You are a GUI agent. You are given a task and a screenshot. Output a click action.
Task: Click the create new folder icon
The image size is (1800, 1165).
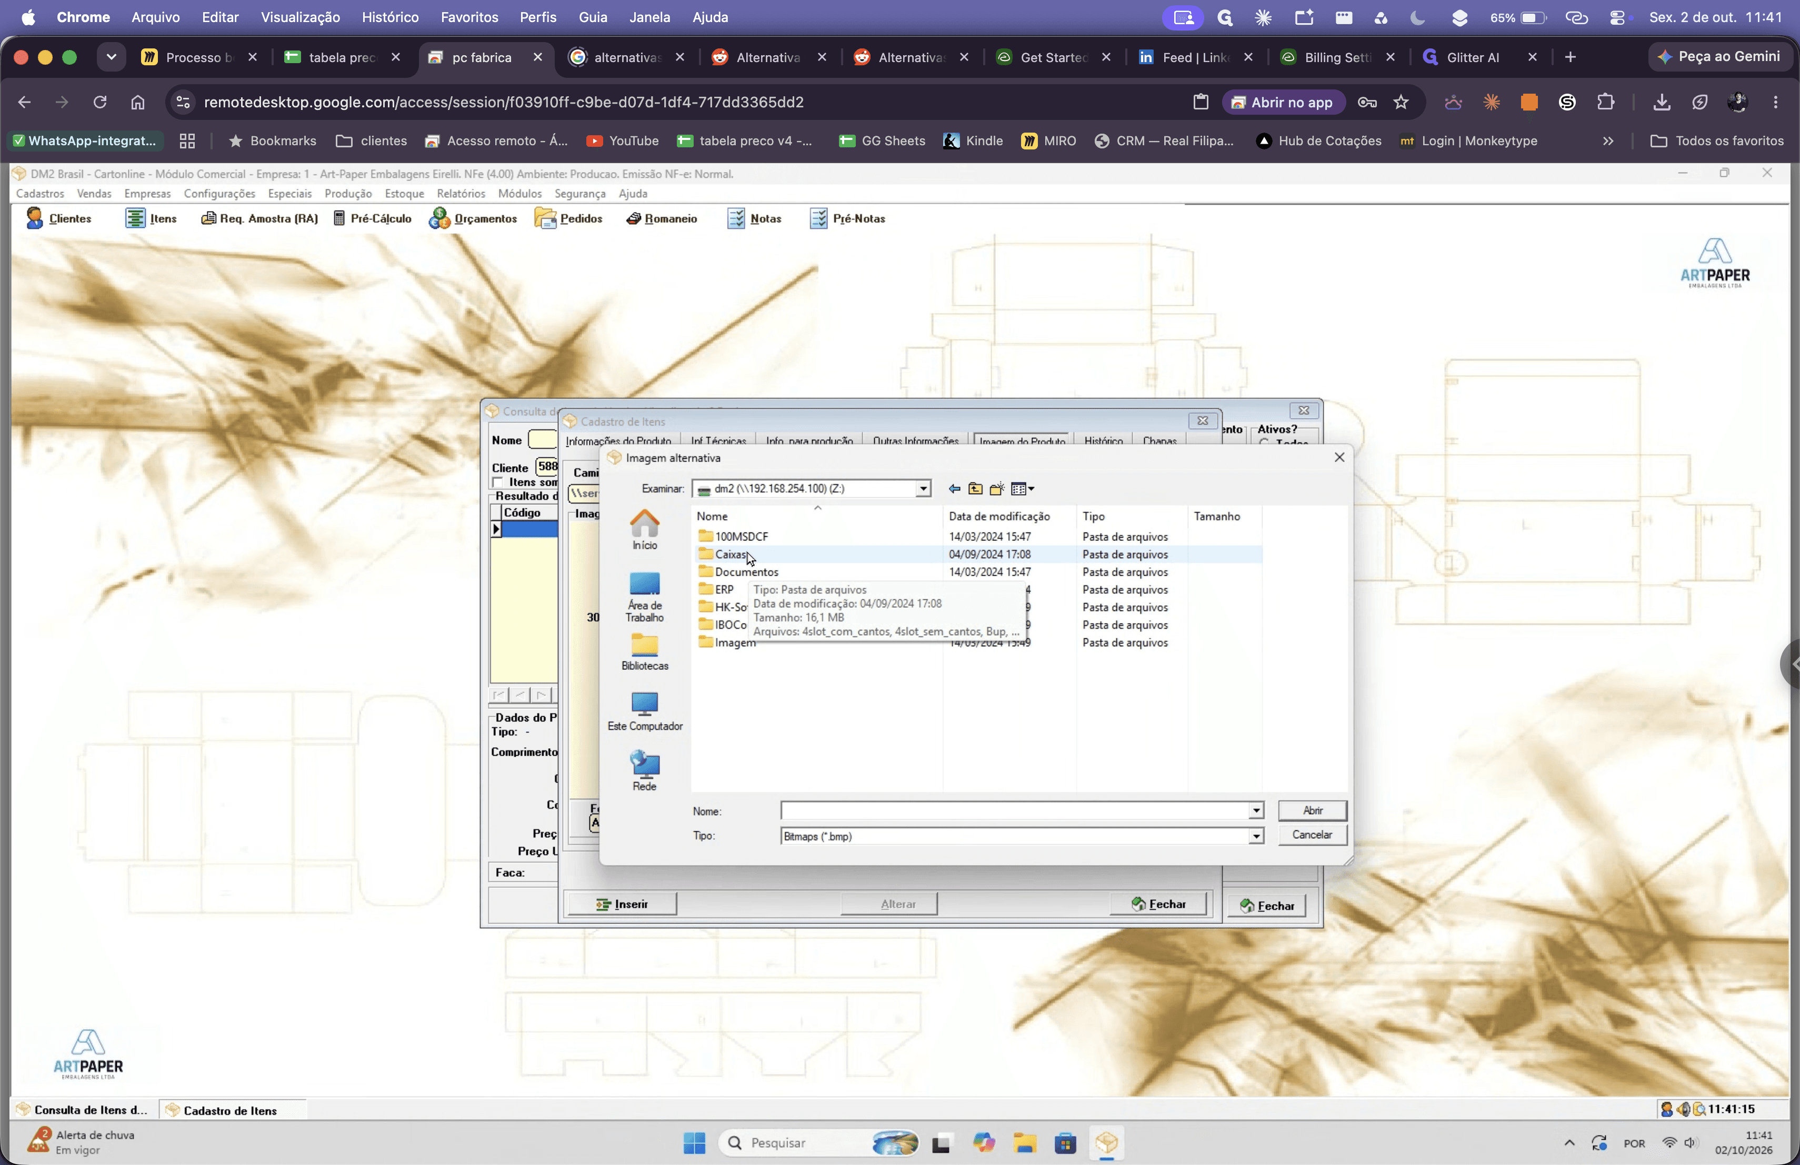click(997, 489)
